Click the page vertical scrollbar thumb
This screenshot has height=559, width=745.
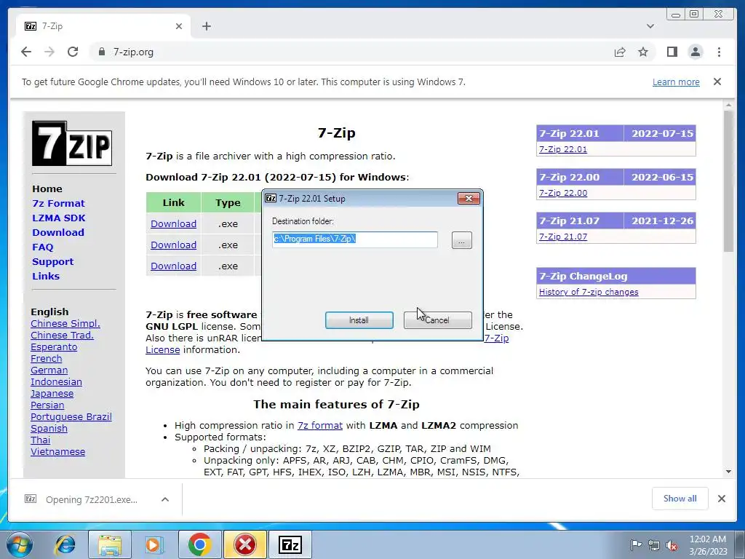tap(728, 181)
